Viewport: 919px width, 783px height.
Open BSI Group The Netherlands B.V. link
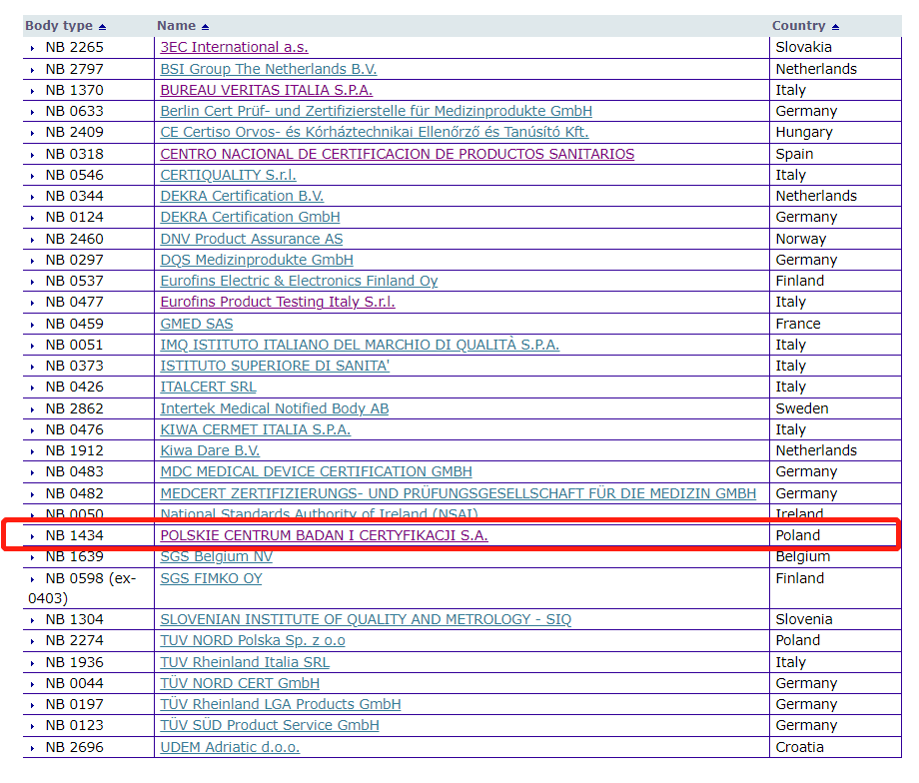pos(269,69)
